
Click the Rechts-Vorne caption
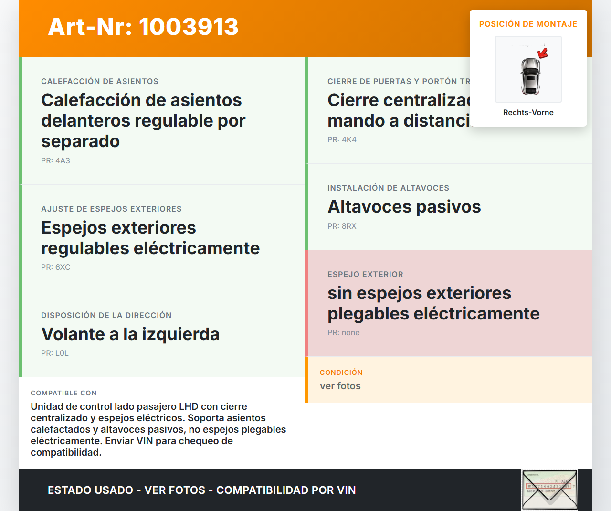click(x=528, y=112)
